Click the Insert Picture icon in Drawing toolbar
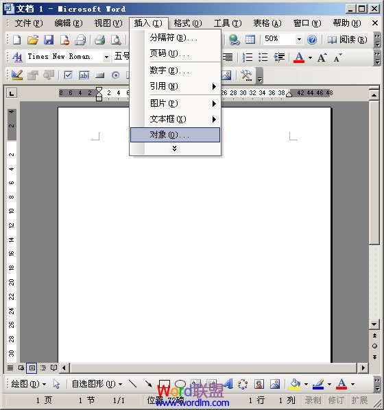The width and height of the screenshot is (384, 410). click(x=275, y=384)
